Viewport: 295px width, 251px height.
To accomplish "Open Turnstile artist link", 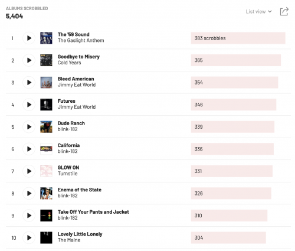I will click(67, 174).
